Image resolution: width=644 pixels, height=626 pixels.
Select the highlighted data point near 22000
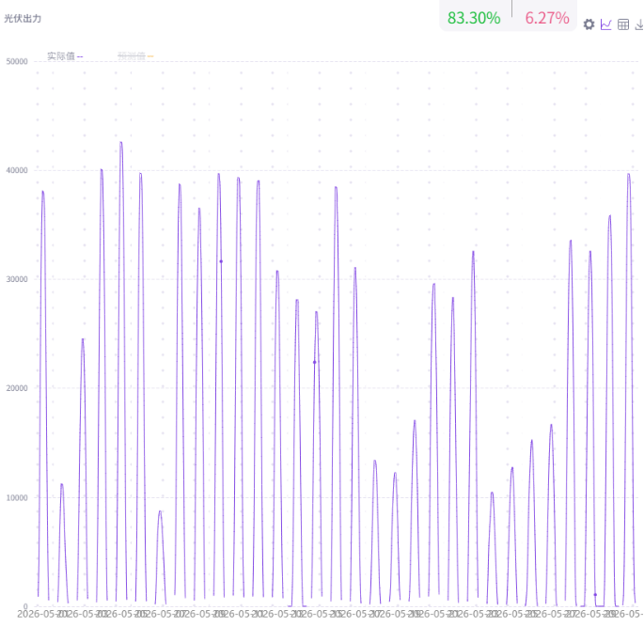click(315, 362)
